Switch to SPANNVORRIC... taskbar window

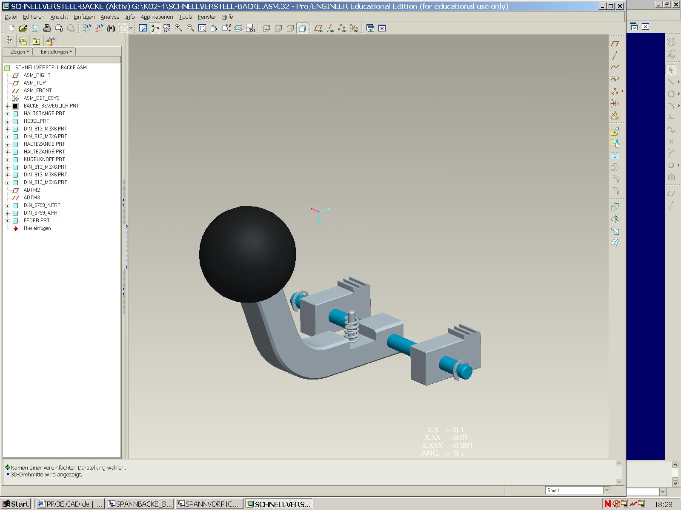pyautogui.click(x=209, y=504)
